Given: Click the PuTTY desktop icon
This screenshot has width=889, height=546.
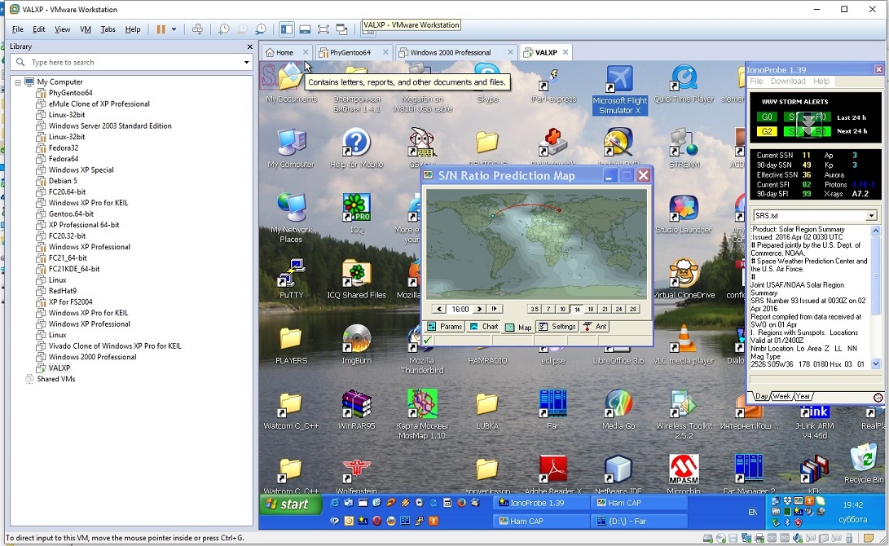Looking at the screenshot, I should [x=291, y=279].
